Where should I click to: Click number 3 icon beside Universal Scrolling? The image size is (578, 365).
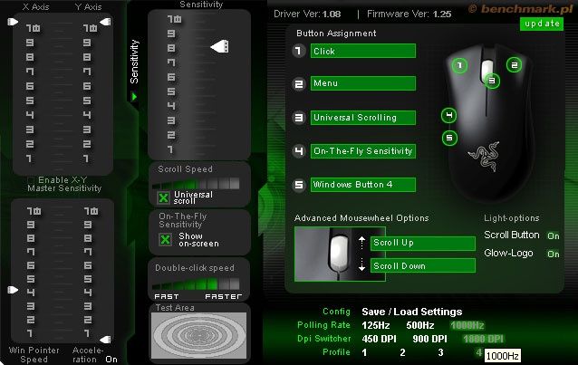coord(299,118)
